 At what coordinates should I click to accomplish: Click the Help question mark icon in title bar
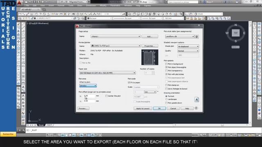237,2
